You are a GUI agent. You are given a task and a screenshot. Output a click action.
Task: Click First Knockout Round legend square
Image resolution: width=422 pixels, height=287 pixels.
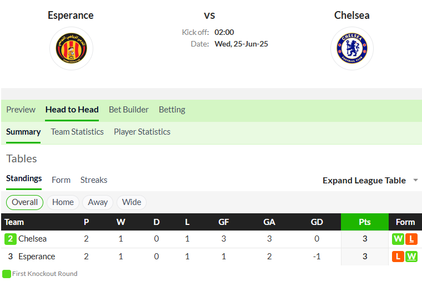point(7,274)
